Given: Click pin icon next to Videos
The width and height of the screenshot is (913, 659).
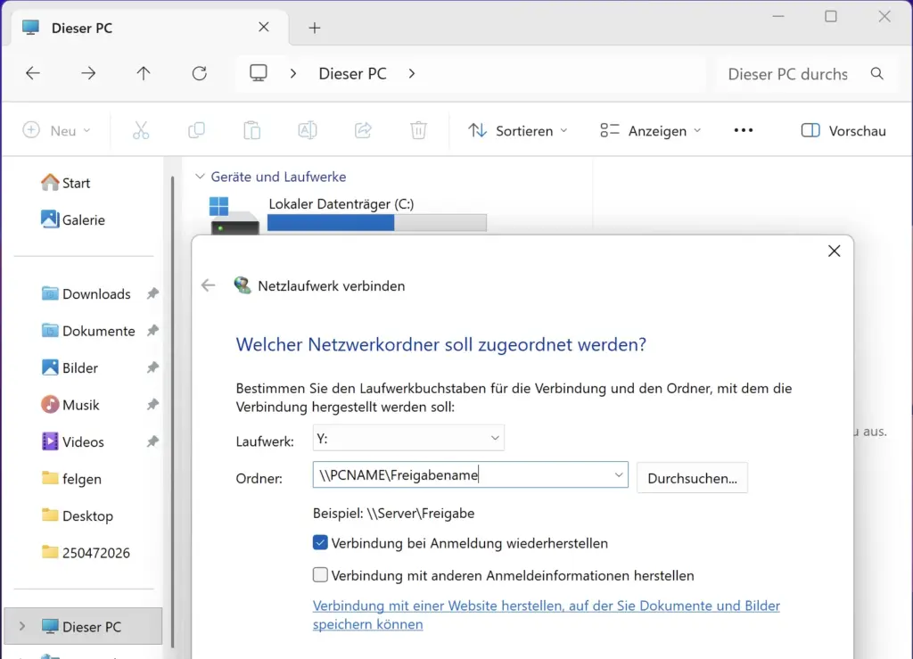Looking at the screenshot, I should pyautogui.click(x=152, y=441).
